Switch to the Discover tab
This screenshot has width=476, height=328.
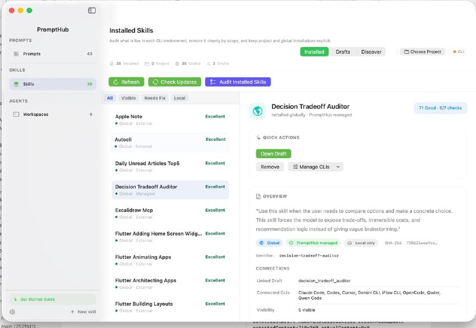coord(371,52)
